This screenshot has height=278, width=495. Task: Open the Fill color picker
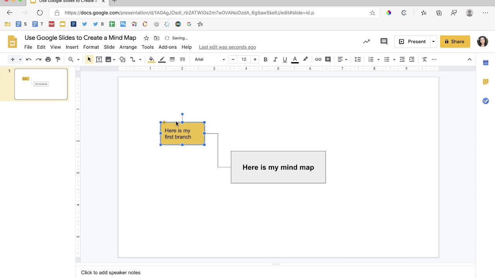point(152,59)
